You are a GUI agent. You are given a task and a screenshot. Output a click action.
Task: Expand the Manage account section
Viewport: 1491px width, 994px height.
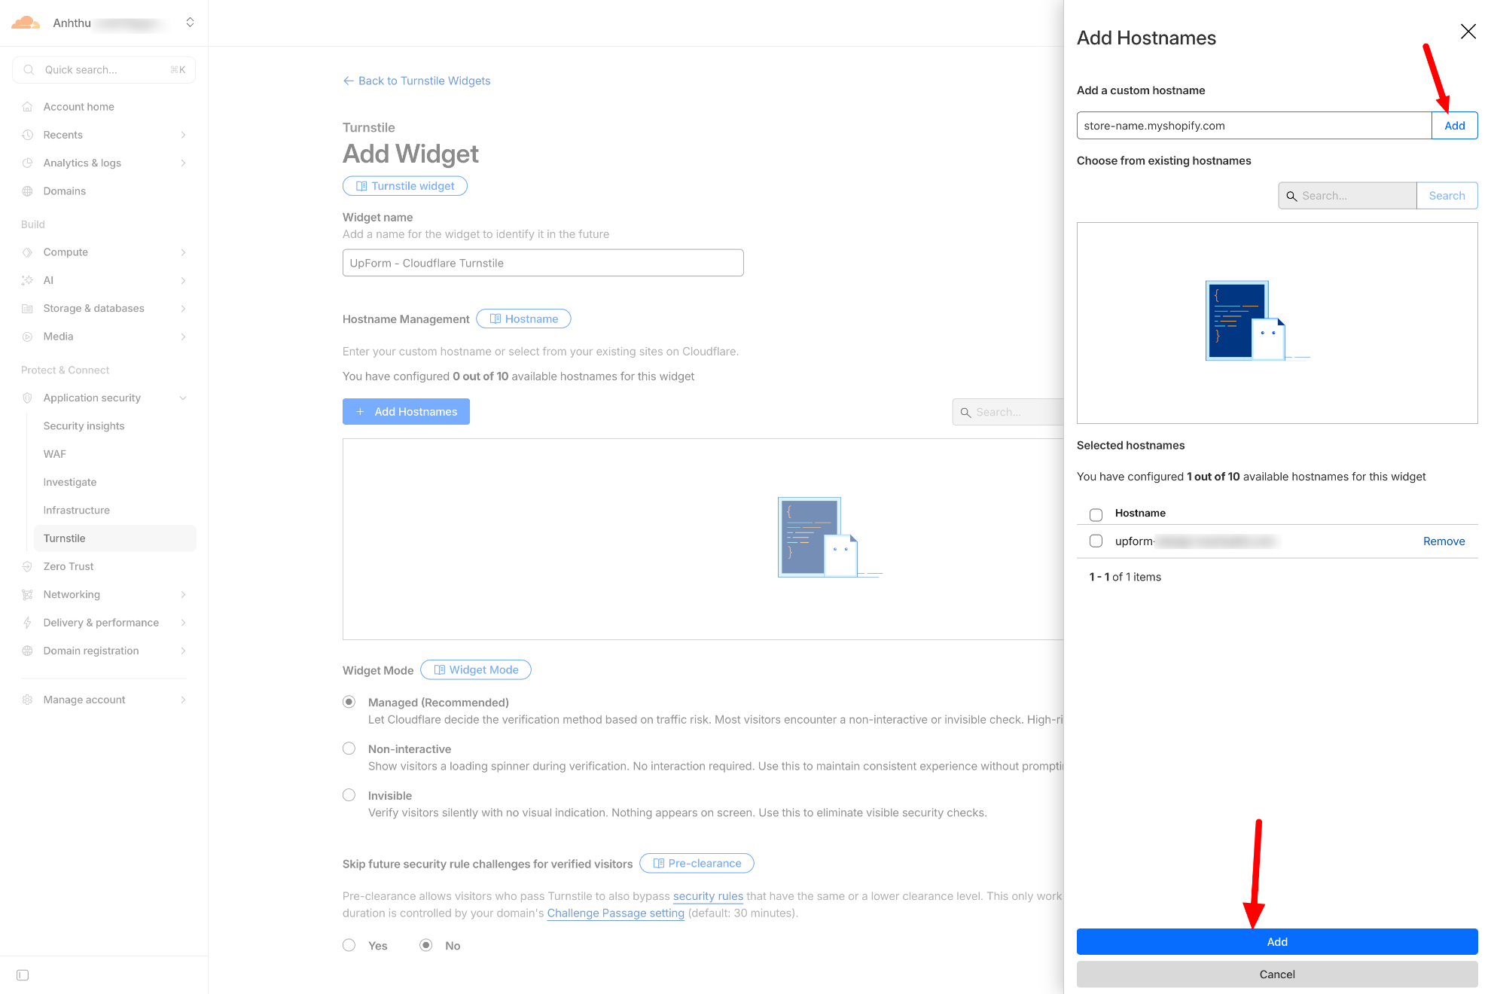tap(183, 700)
